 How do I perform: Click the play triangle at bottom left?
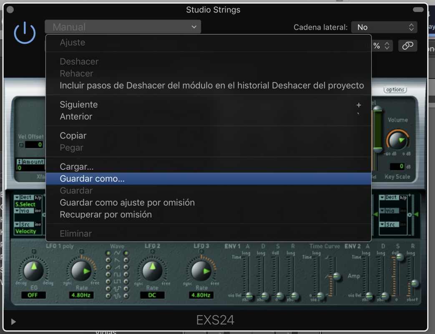pos(13,321)
